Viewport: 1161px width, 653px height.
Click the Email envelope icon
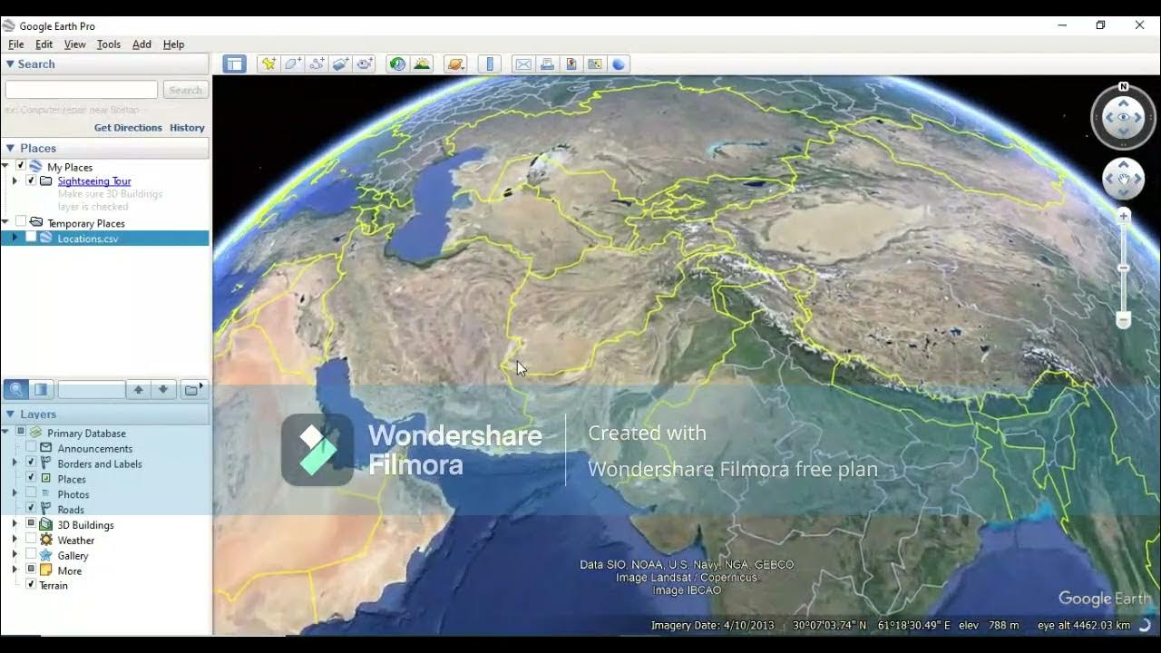click(523, 63)
